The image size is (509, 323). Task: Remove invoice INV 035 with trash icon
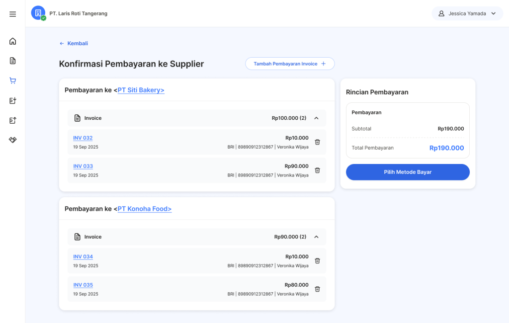pyautogui.click(x=318, y=289)
